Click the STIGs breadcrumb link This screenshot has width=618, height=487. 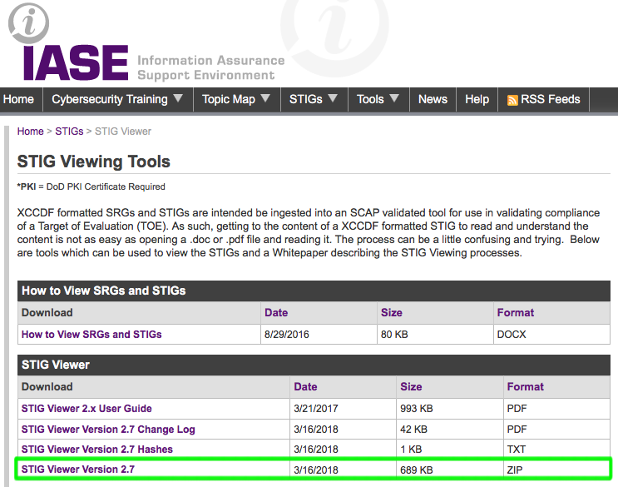pos(69,132)
